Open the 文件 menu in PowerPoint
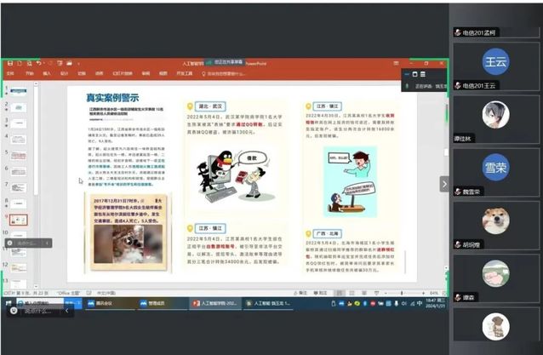Screen dimensions: 543x355 [11, 74]
